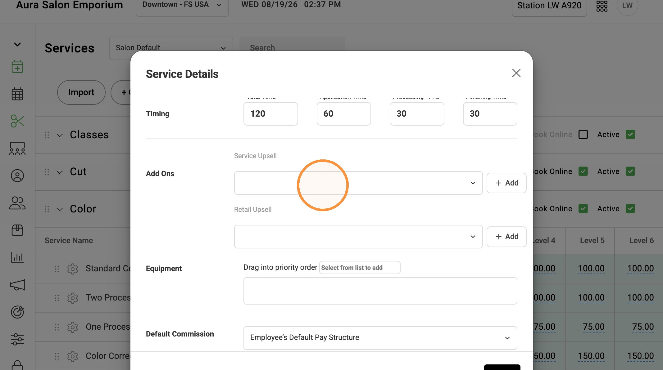Image resolution: width=663 pixels, height=370 pixels.
Task: Grab drag handle for One Process row
Action: tap(57, 327)
